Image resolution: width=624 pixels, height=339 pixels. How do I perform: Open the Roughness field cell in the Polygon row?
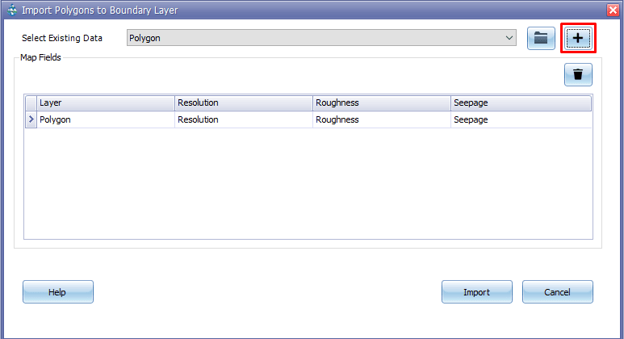click(x=381, y=119)
